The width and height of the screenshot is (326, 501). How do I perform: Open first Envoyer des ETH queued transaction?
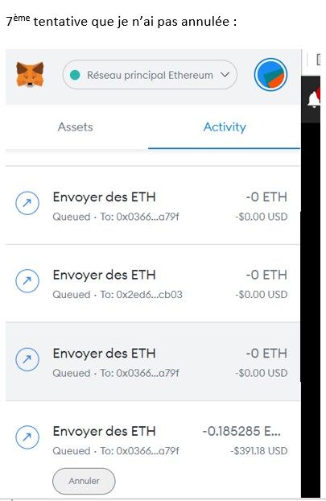tap(153, 205)
